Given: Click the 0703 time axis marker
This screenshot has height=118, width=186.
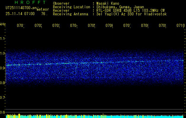Looking at the screenshot, I should (56, 25).
